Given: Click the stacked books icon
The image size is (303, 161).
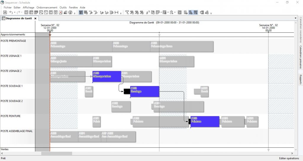Looking at the screenshot, I should click(65, 12).
